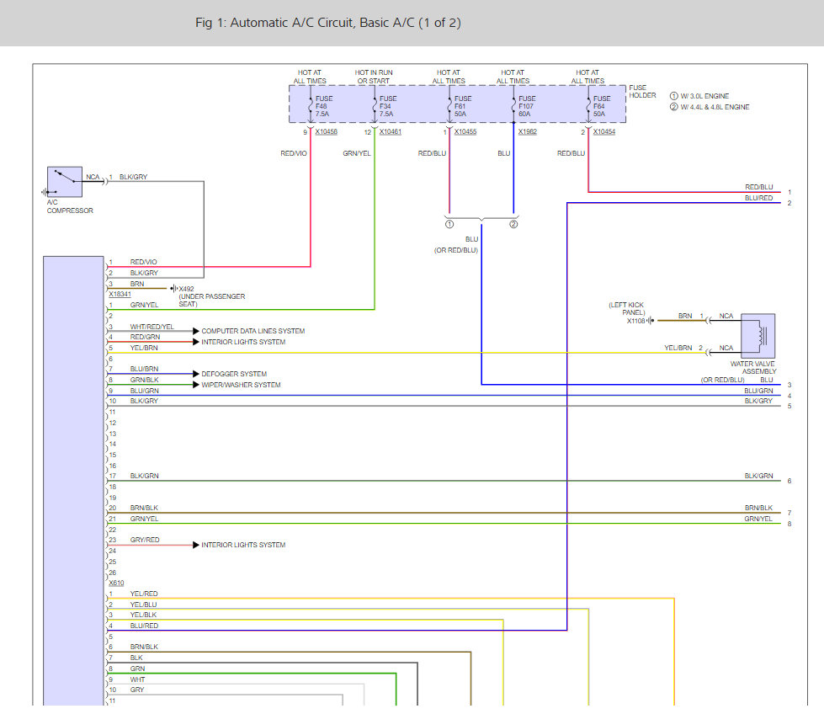Select the "FUSE F34 7.5A" label
Image resolution: width=824 pixels, height=714 pixels.
coord(388,106)
